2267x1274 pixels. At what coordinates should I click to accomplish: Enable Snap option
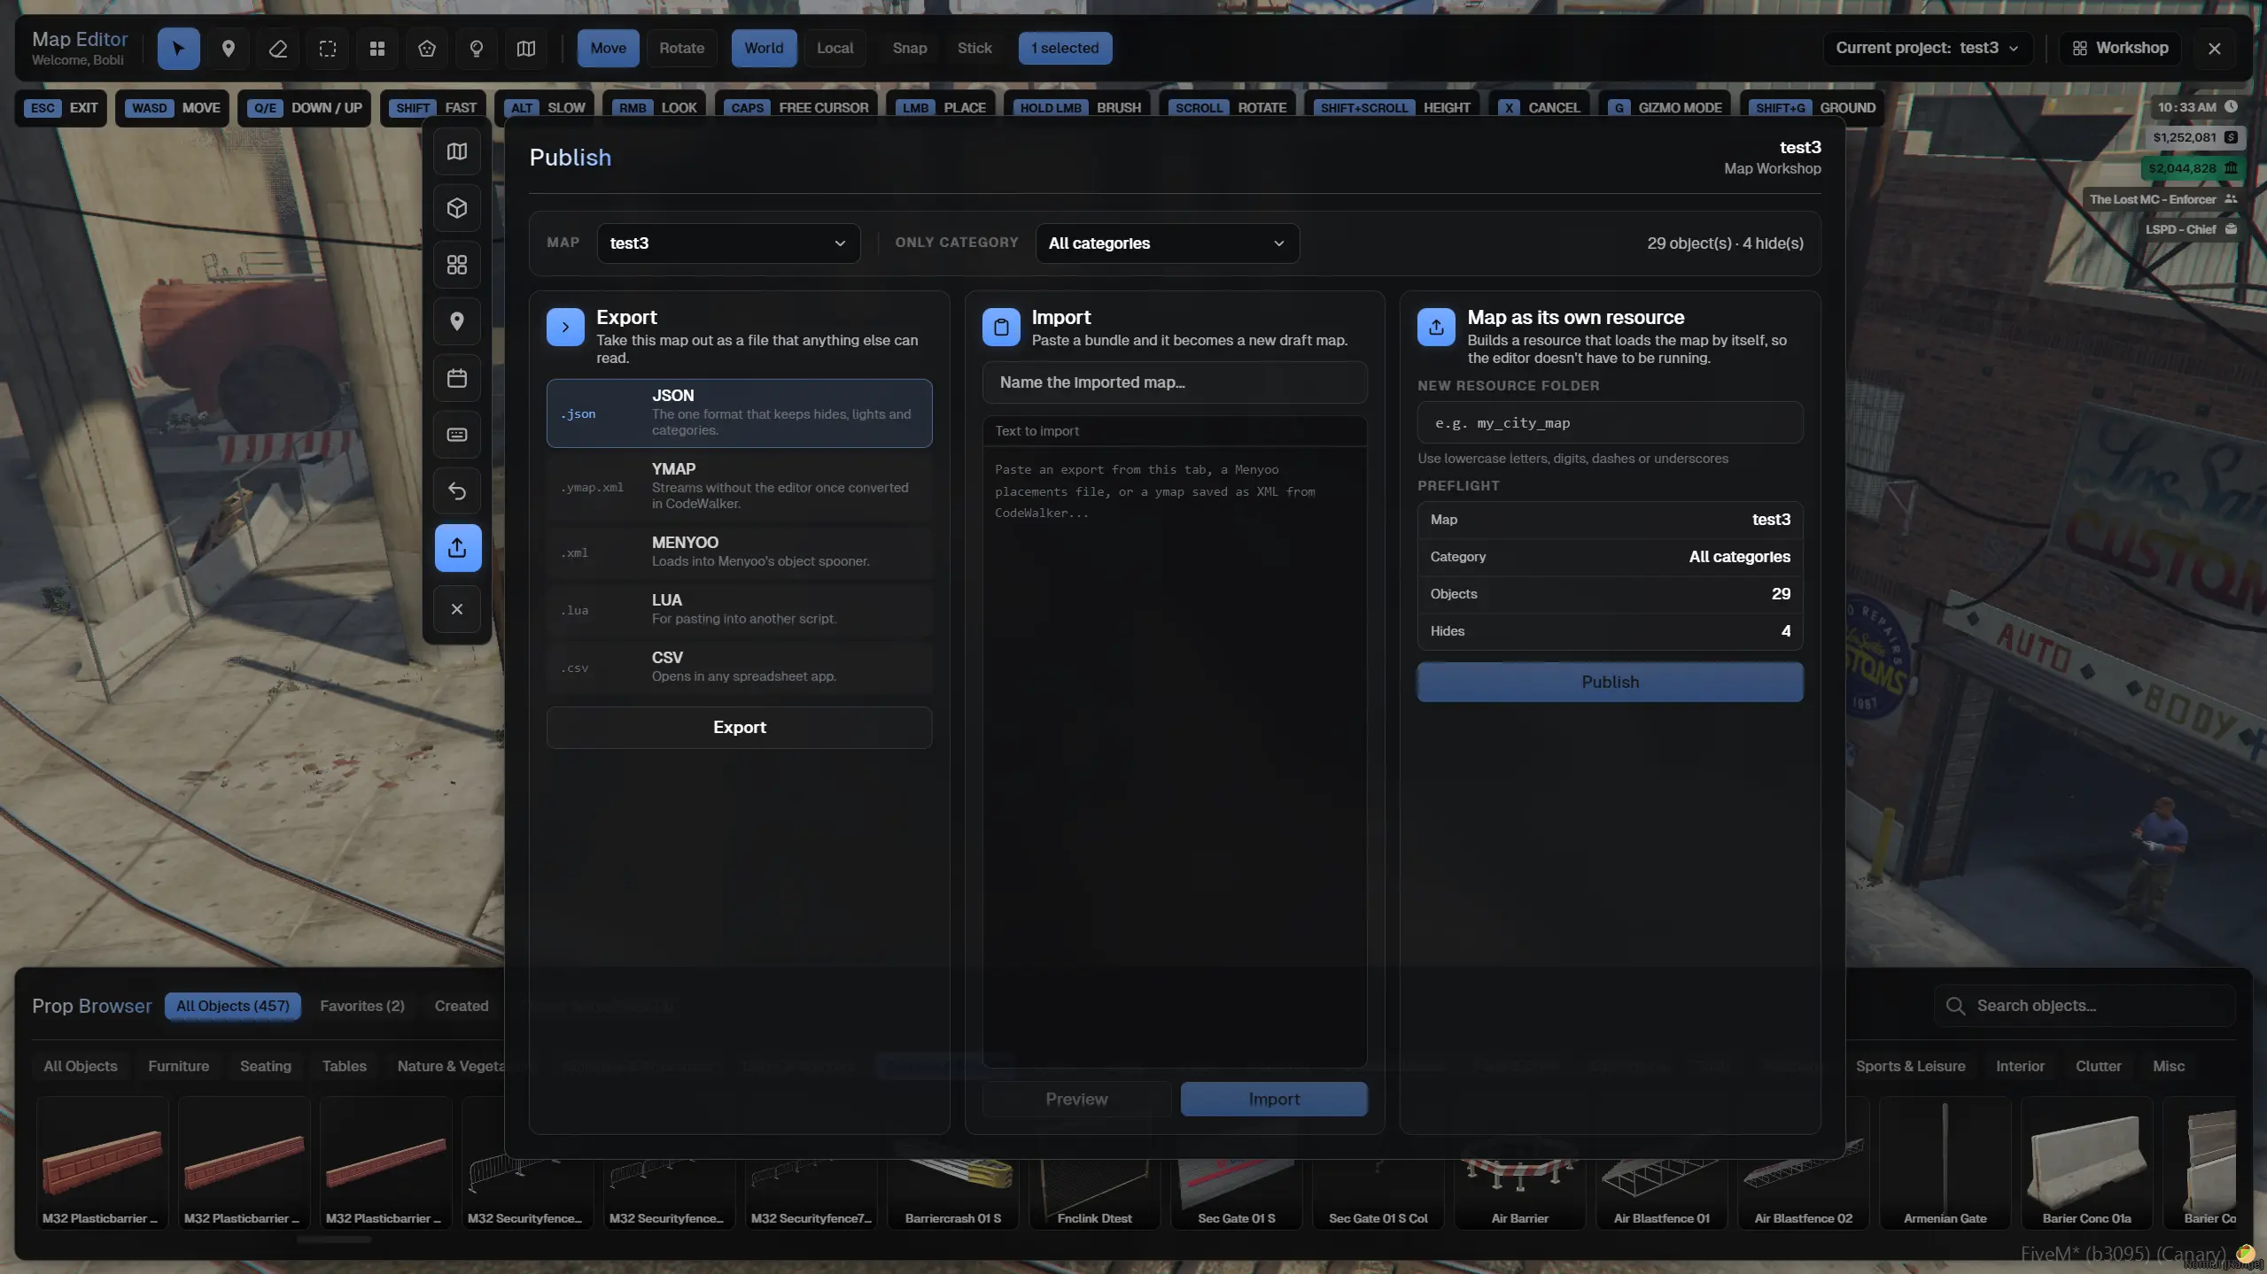[909, 48]
